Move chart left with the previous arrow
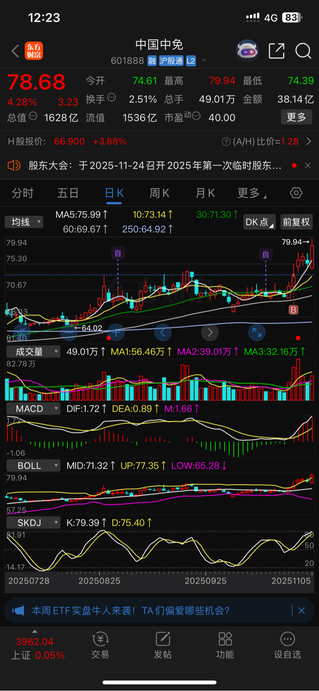The image size is (319, 691). 163,332
